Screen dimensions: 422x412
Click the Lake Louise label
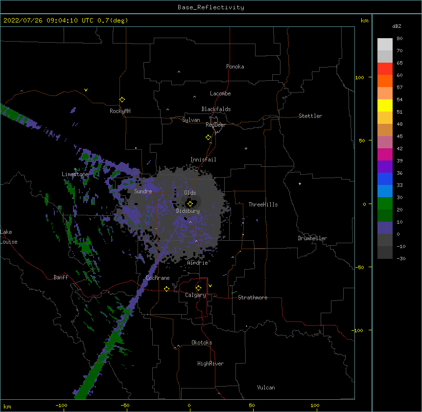tap(9, 237)
